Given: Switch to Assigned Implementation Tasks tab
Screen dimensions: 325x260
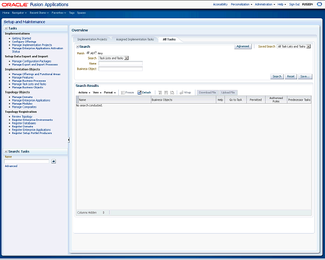Looking at the screenshot, I should click(x=135, y=39).
